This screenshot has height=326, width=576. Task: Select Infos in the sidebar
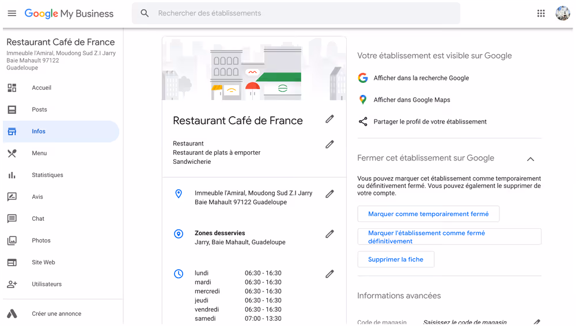point(61,131)
